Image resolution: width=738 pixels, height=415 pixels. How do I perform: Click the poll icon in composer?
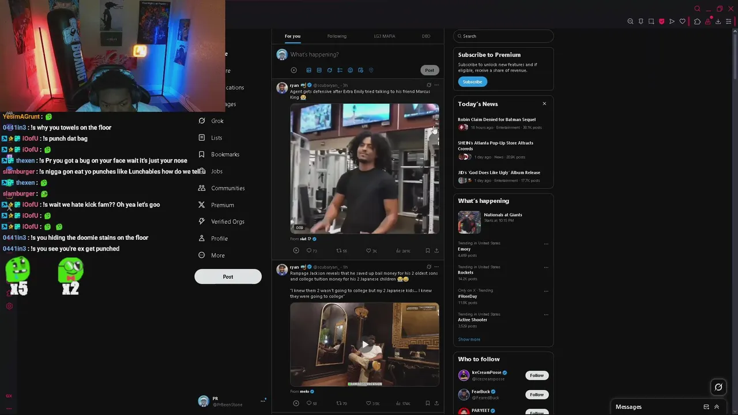click(x=340, y=70)
